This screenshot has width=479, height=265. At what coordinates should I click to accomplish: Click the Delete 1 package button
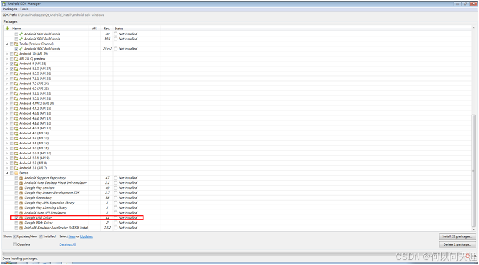pyautogui.click(x=457, y=245)
